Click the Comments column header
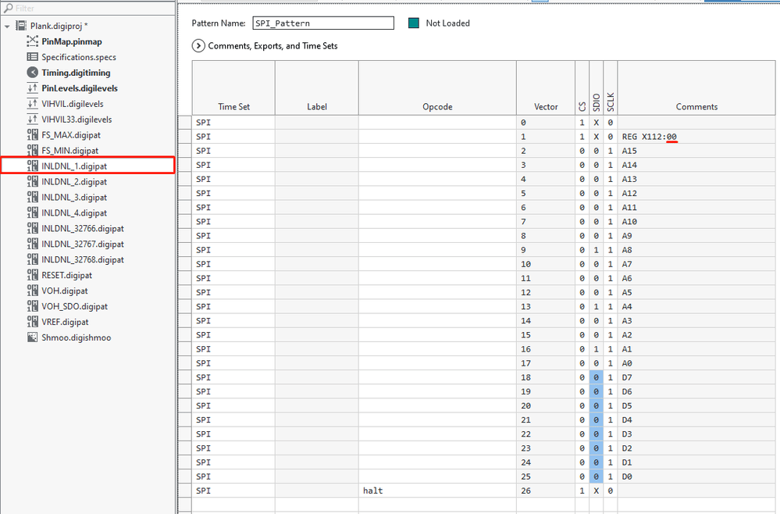 click(696, 88)
